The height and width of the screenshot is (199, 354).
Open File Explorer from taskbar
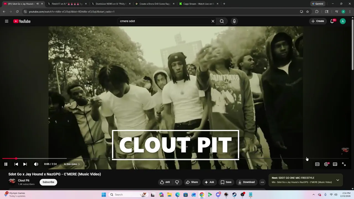169,195
